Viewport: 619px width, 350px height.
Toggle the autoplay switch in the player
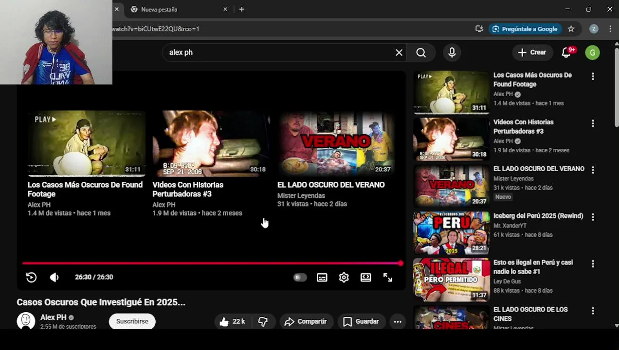pos(300,277)
